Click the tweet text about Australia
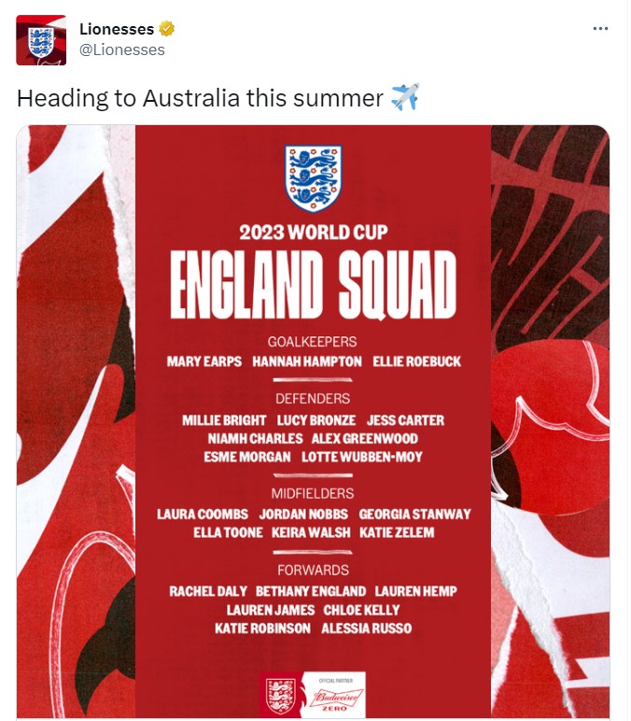Viewport: 631px width, 721px height. coord(200,98)
